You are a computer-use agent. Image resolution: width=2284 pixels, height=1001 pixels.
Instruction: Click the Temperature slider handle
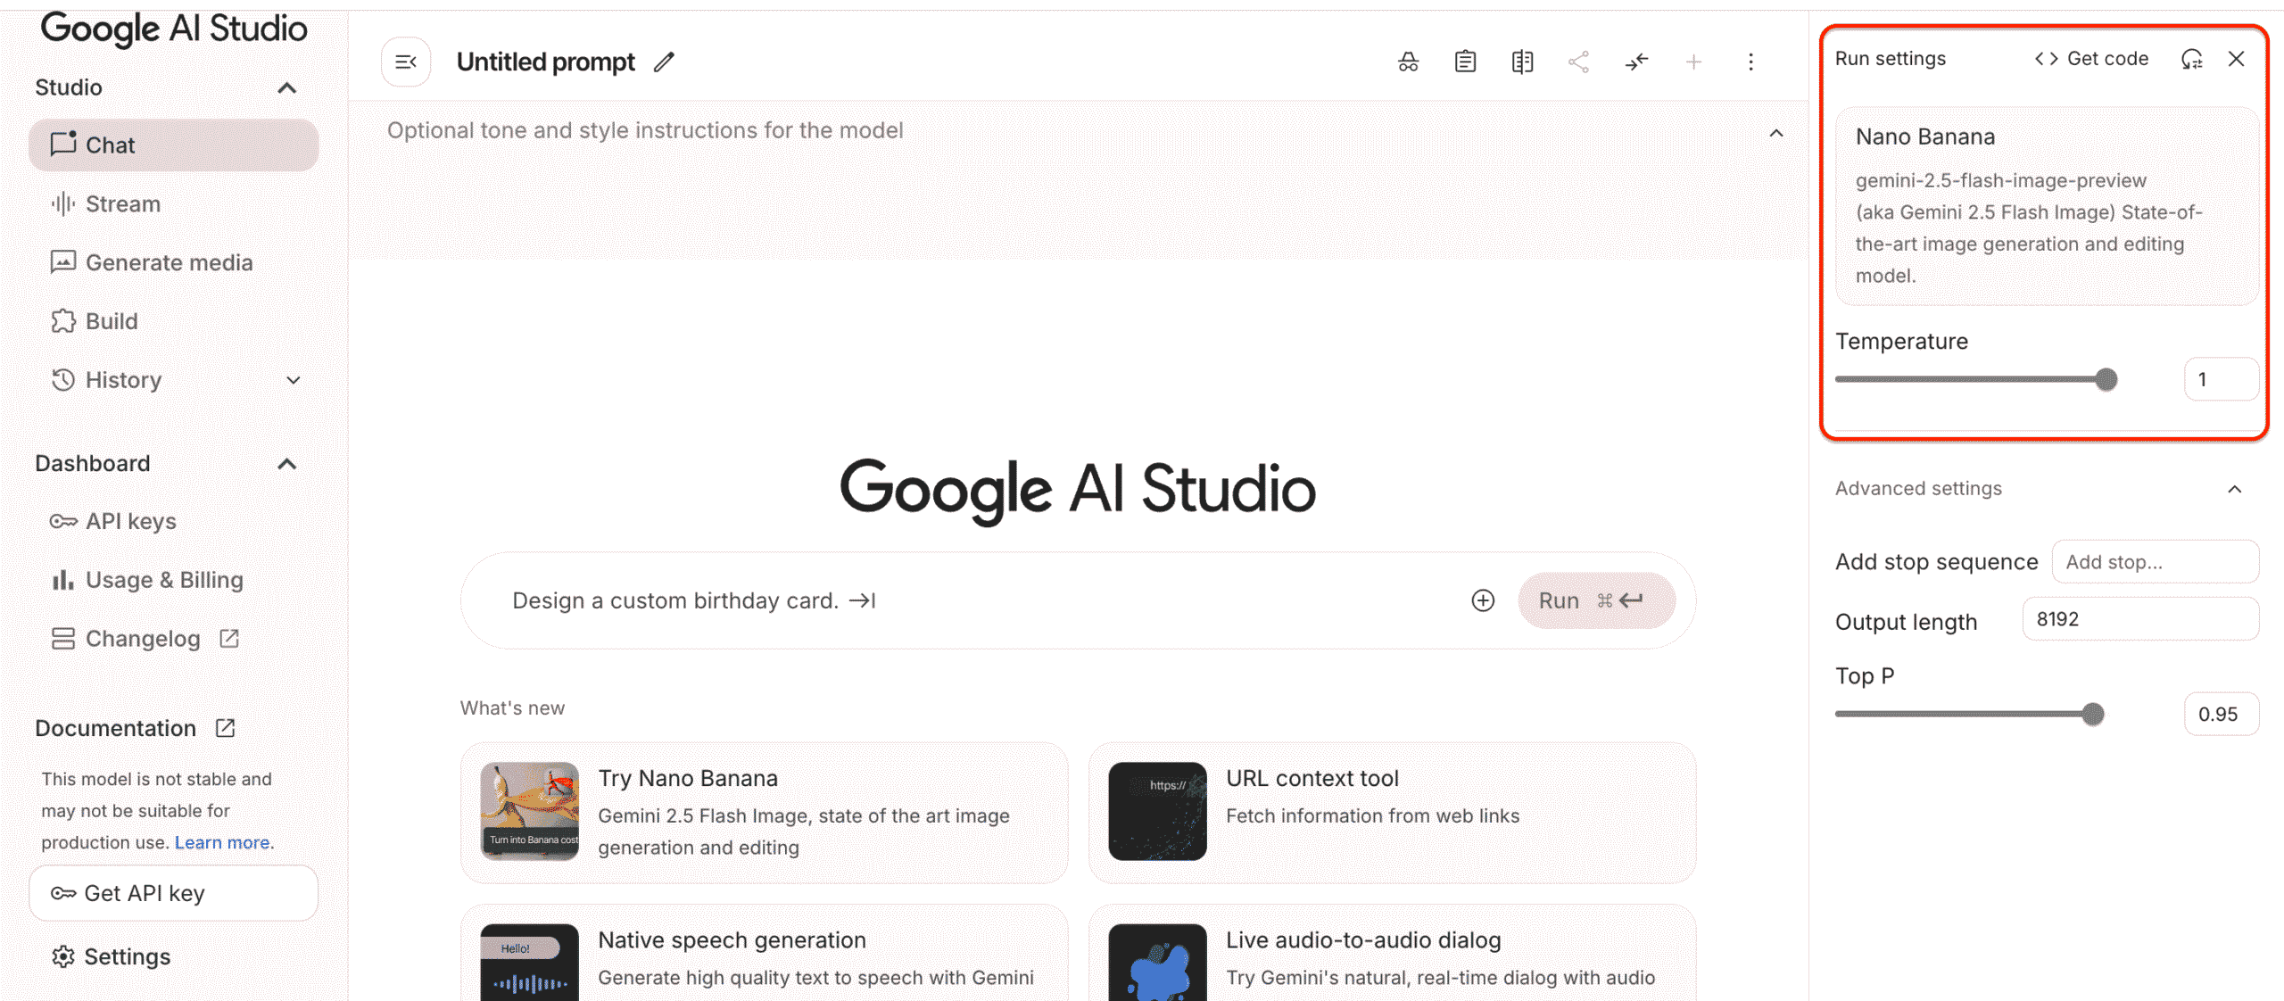click(2106, 380)
